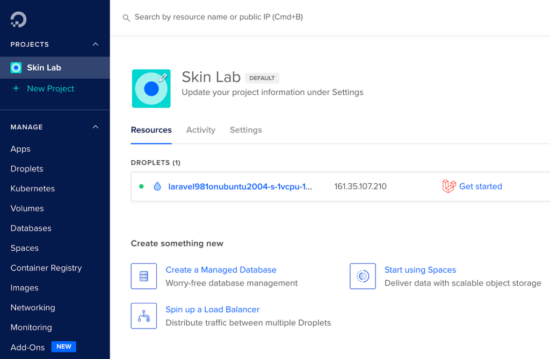This screenshot has width=550, height=359.
Task: Select the Skin Lab project in sidebar
Action: pos(55,68)
